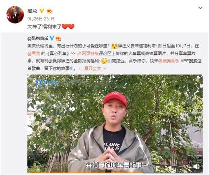This screenshot has height=175, width=209.
Task: Click the 9月26日 23:15 timestamp
Action: pos(41,19)
